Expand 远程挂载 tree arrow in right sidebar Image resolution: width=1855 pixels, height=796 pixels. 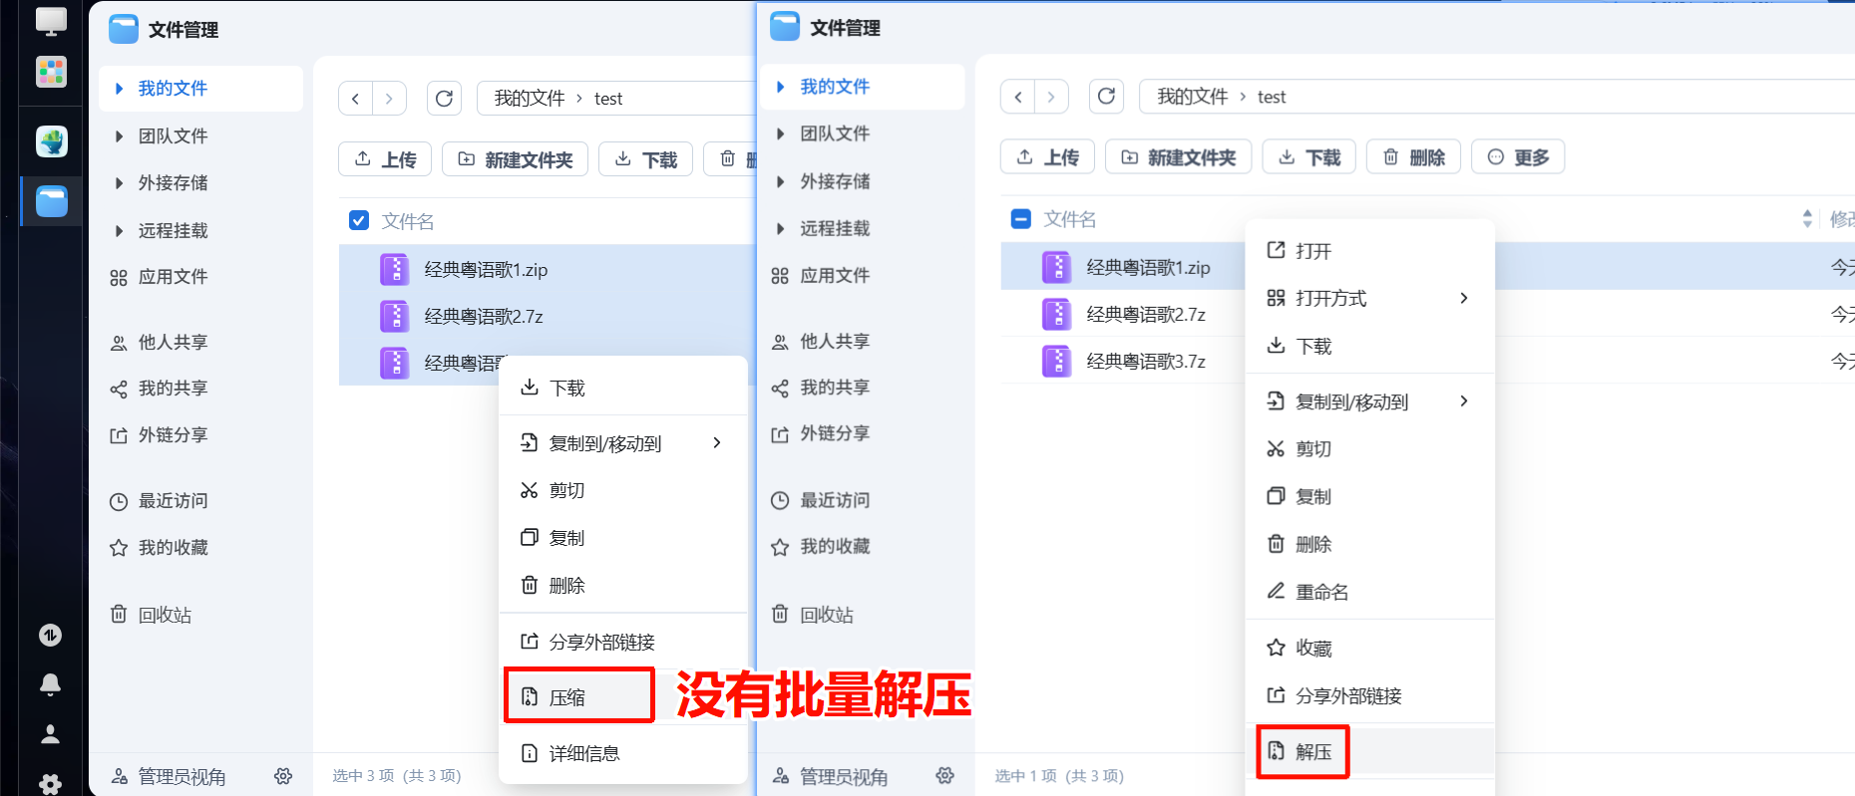[781, 228]
